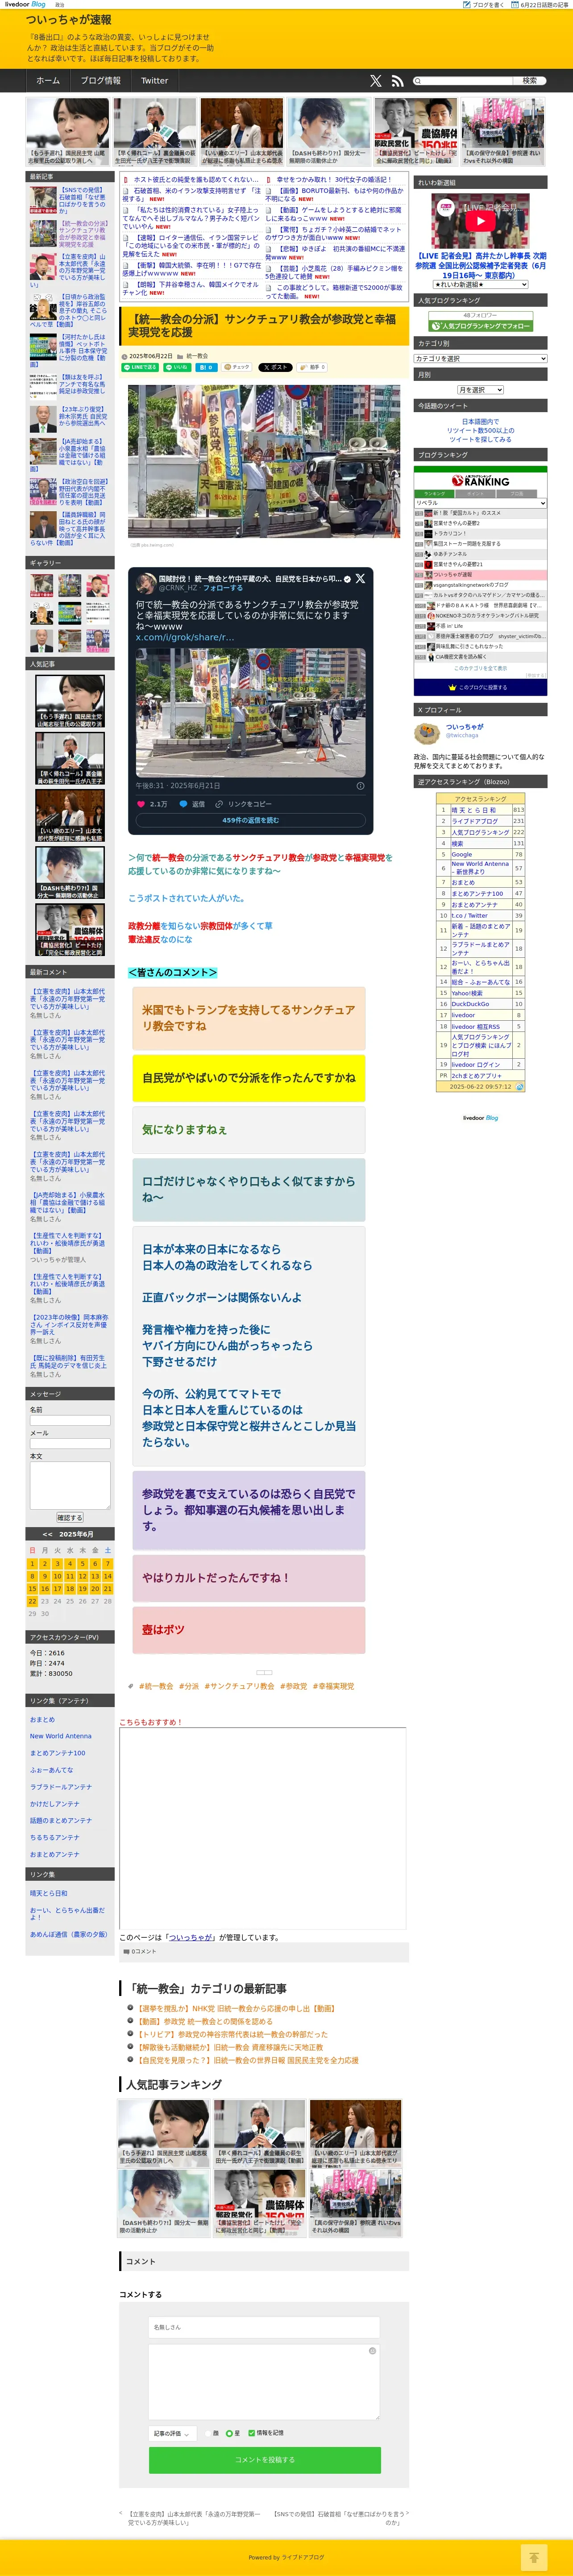Open このブログに投票する in ranking widget
Screen dimensions: 573x2576
tap(480, 687)
